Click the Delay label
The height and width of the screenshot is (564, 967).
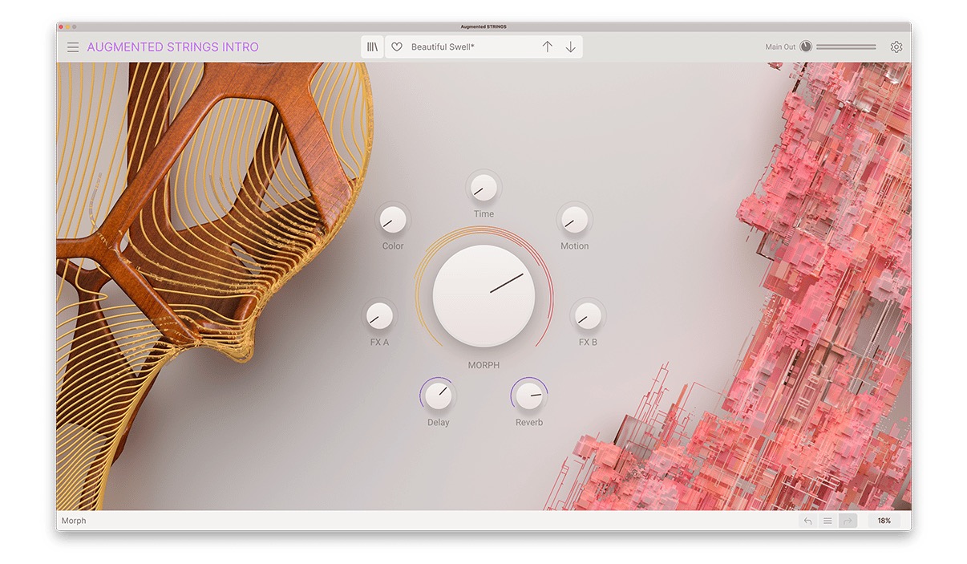pyautogui.click(x=438, y=423)
